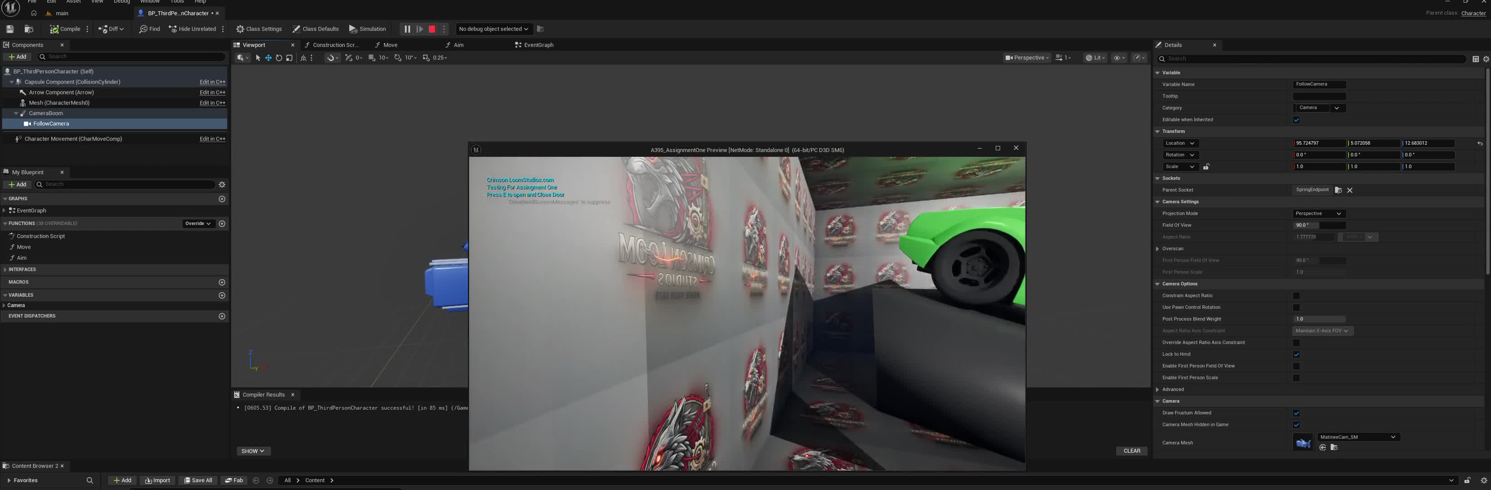The width and height of the screenshot is (1491, 490).
Task: Expand the Overscan section
Action: point(1157,249)
